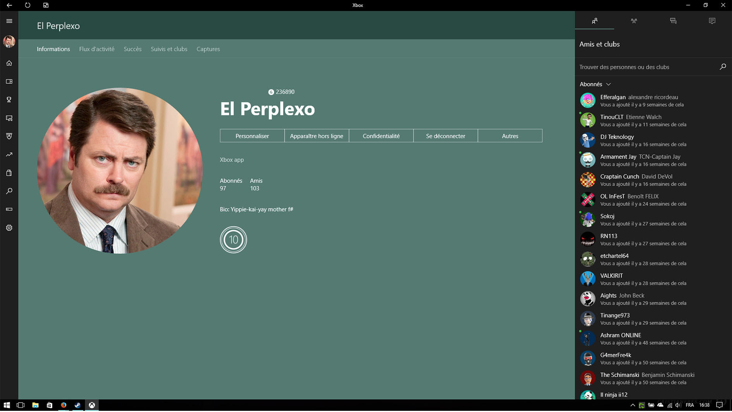Open VALKIRIT's avatar

pyautogui.click(x=588, y=279)
